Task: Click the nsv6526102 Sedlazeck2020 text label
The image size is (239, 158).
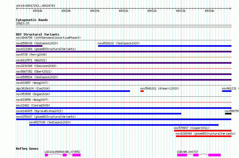Action: pyautogui.click(x=119, y=43)
